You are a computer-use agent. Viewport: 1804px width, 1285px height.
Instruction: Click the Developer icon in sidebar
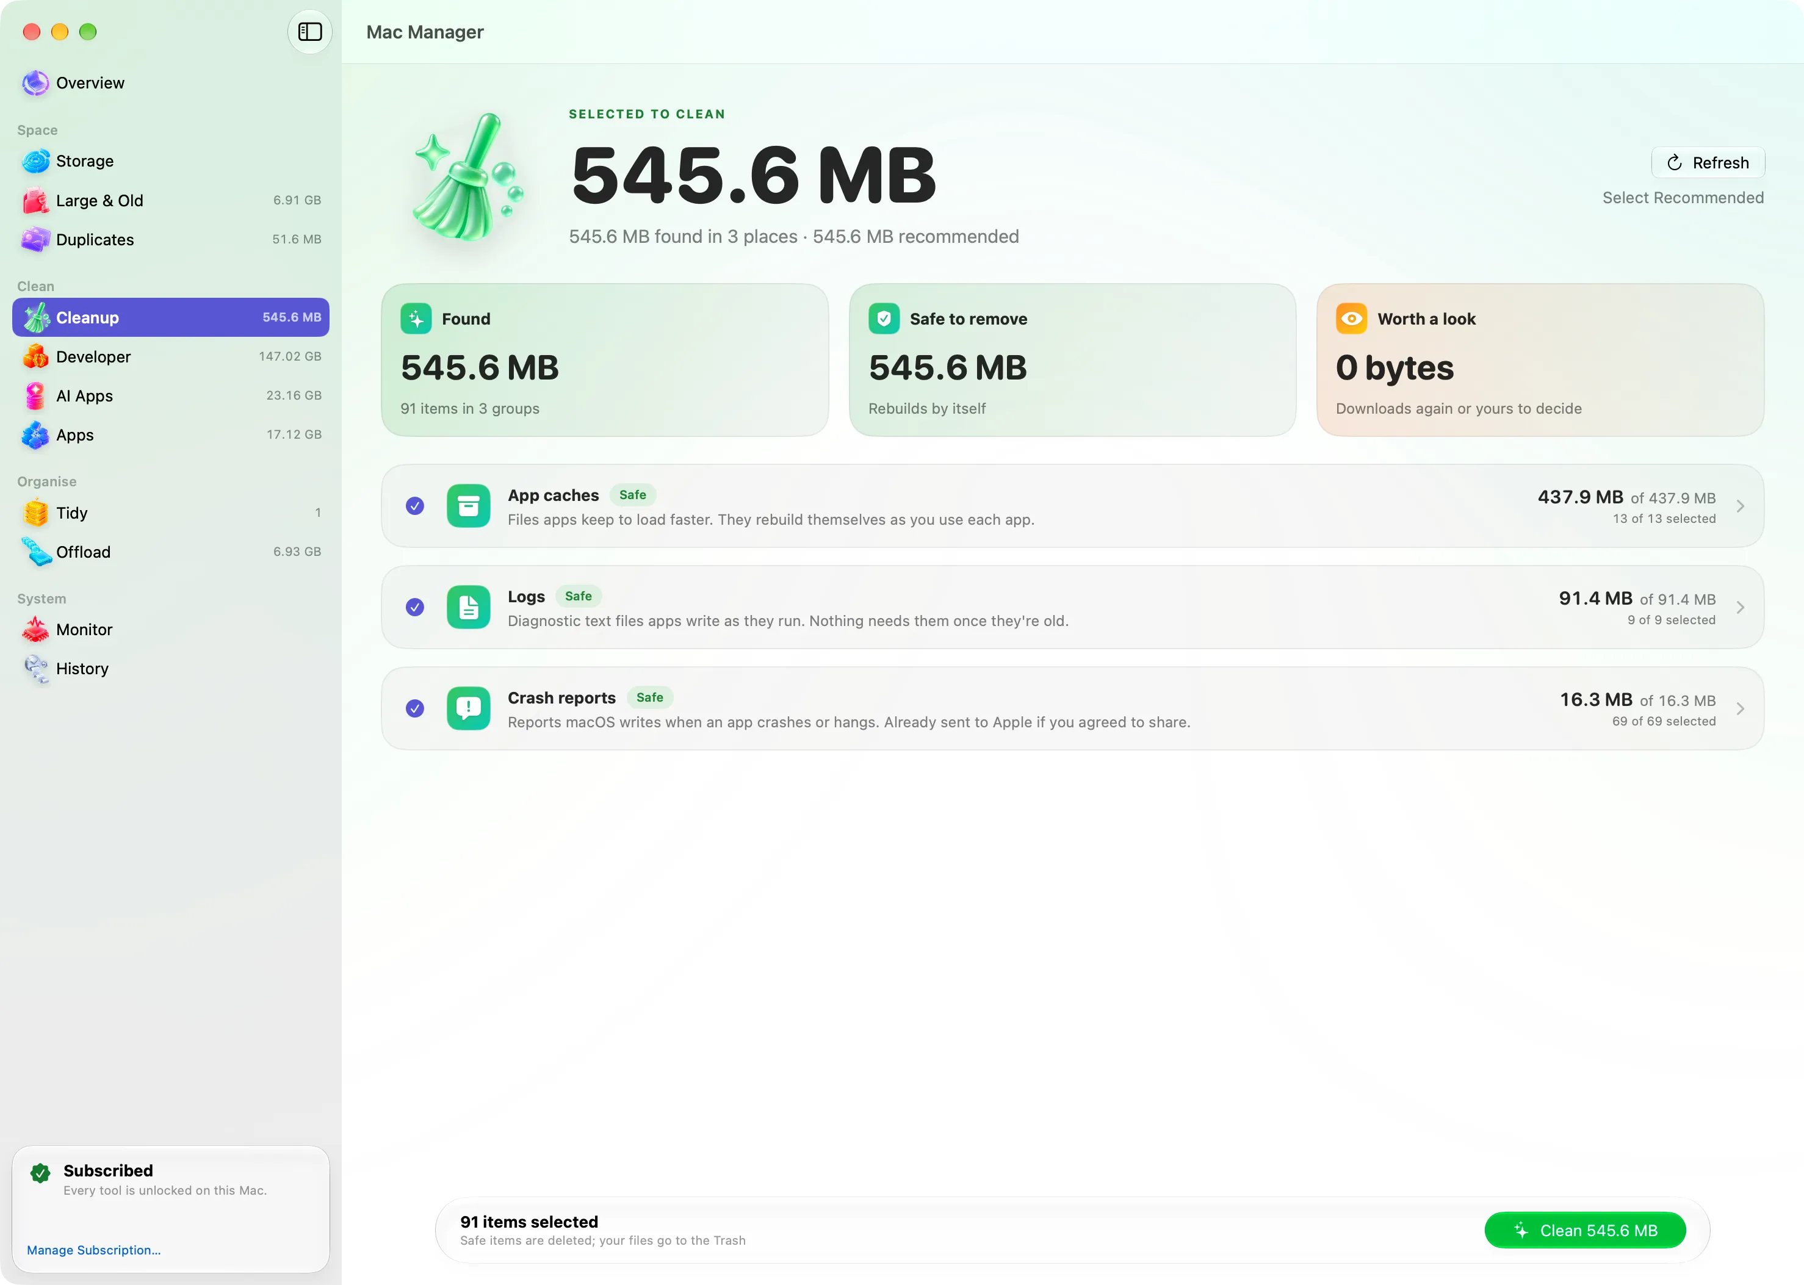point(35,357)
